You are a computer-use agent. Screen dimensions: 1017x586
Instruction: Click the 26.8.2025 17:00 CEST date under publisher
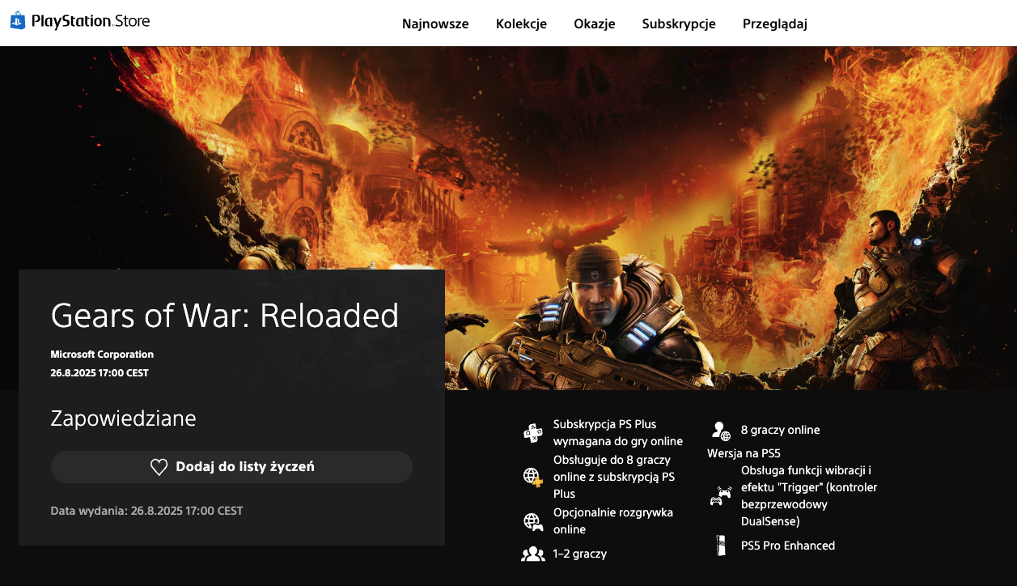(100, 373)
